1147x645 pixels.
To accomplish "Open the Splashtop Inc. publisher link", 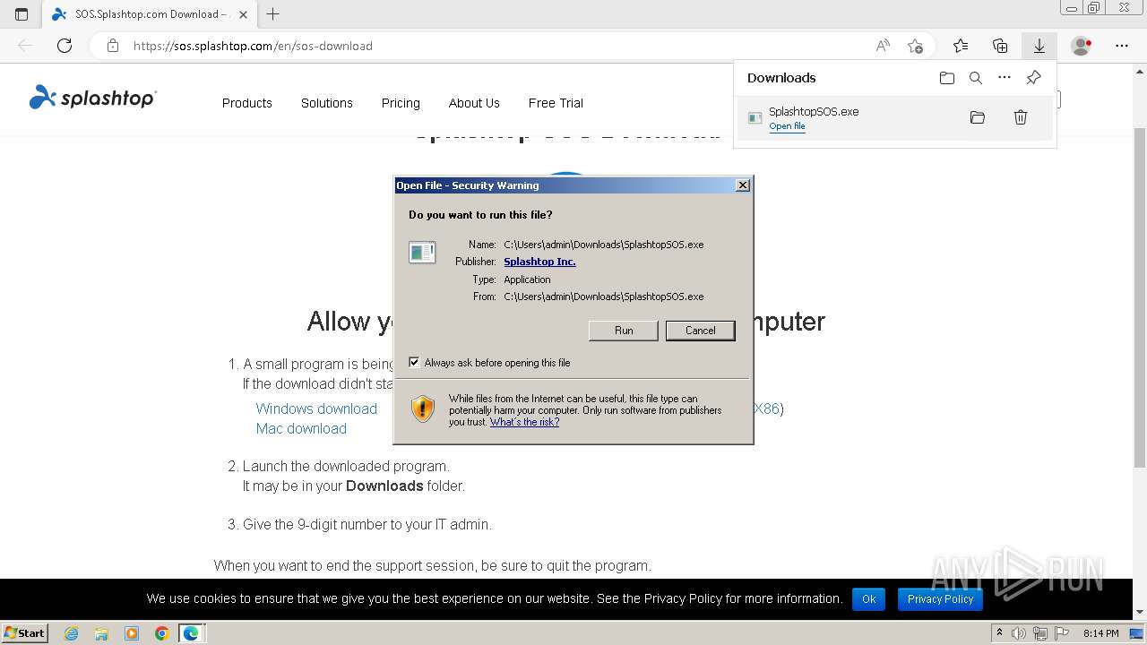I will click(539, 262).
